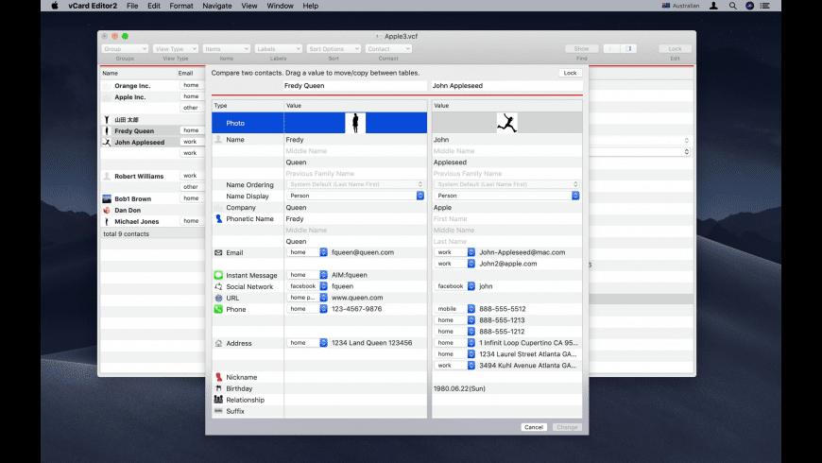Viewport: 822px width, 463px height.
Task: Click the 1980.06.22(Sun) birthday value
Action: [459, 388]
